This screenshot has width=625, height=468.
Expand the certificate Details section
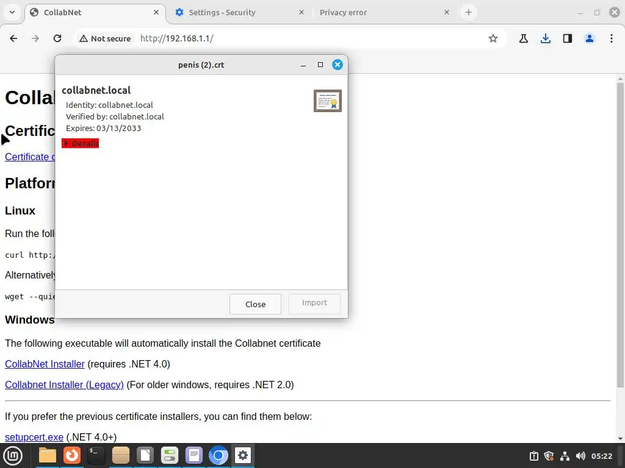coord(81,143)
